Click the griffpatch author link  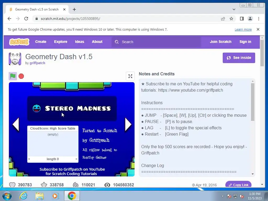[37, 63]
